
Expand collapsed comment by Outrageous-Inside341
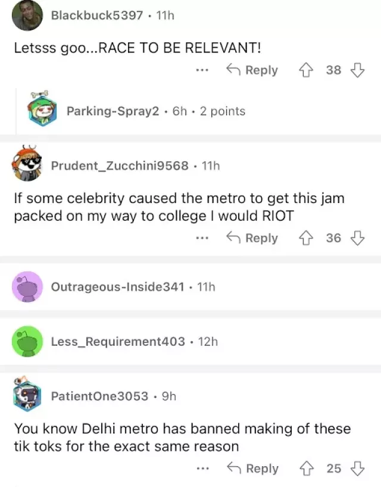pyautogui.click(x=190, y=287)
